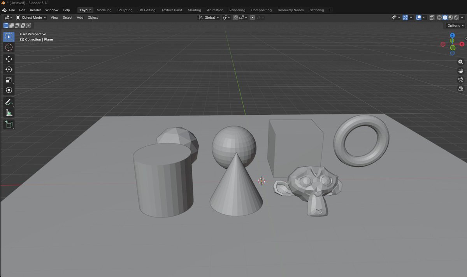Switch to Wireframe viewport shading
467x277 pixels.
pyautogui.click(x=440, y=18)
